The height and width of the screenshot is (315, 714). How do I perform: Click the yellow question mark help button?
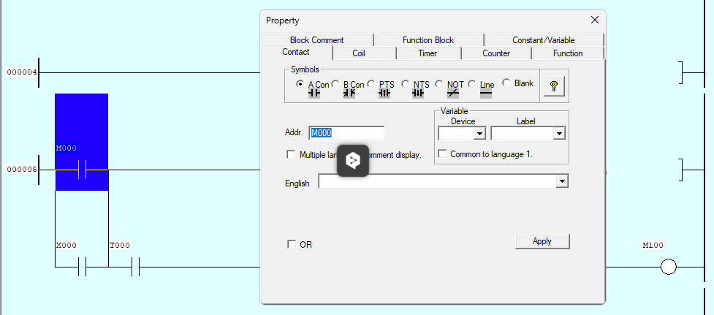(x=554, y=86)
